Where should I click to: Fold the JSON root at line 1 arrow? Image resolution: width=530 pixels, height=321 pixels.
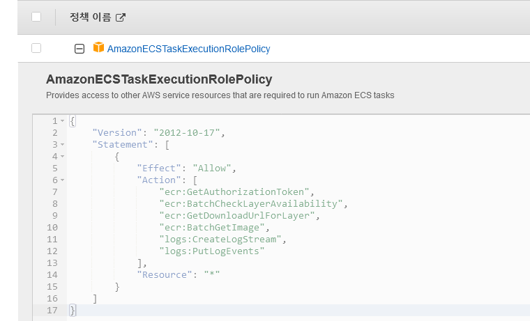63,121
